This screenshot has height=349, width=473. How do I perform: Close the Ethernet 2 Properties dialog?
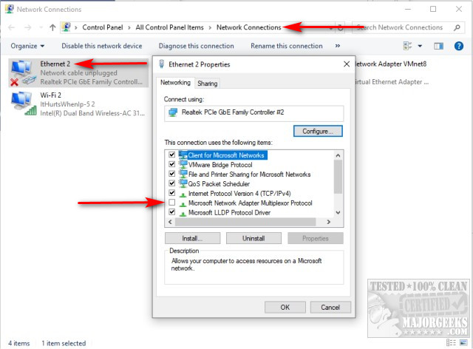pyautogui.click(x=347, y=64)
